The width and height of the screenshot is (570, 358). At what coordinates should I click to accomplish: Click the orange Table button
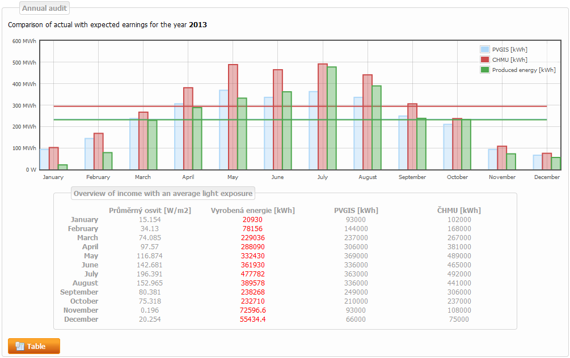(x=33, y=346)
